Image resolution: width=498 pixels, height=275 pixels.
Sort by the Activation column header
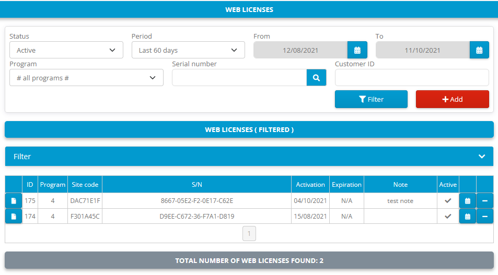pos(310,185)
